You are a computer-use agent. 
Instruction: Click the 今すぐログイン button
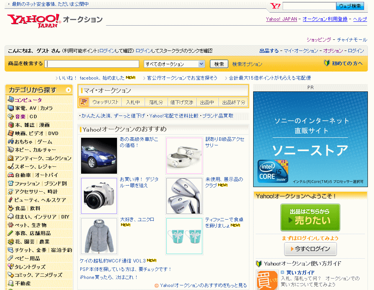310,249
